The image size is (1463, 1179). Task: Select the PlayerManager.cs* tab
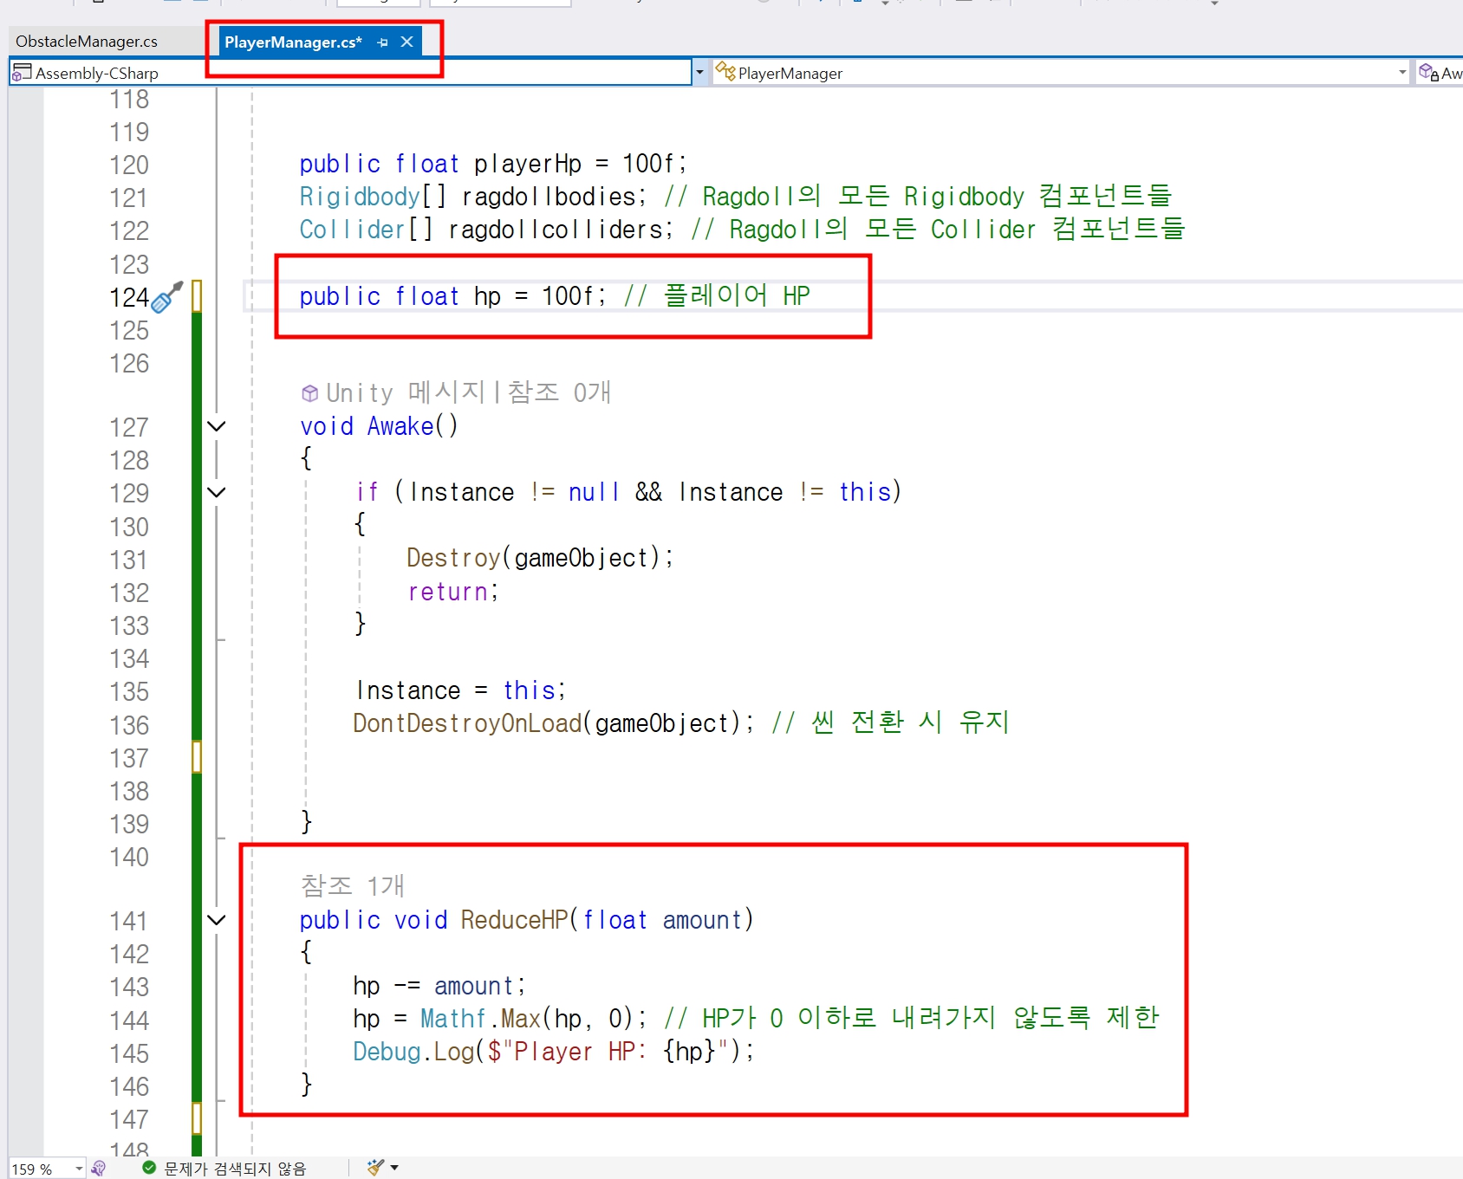tap(293, 42)
